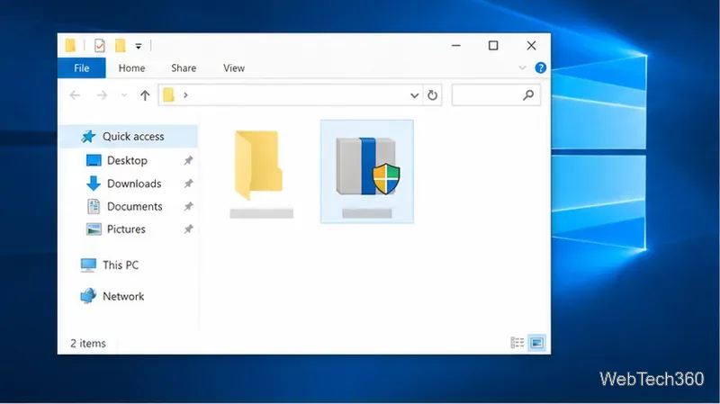Open Documents in the navigation pane

pos(134,206)
